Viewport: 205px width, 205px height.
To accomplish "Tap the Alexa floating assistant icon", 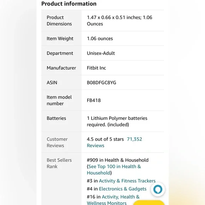I will coord(158,189).
